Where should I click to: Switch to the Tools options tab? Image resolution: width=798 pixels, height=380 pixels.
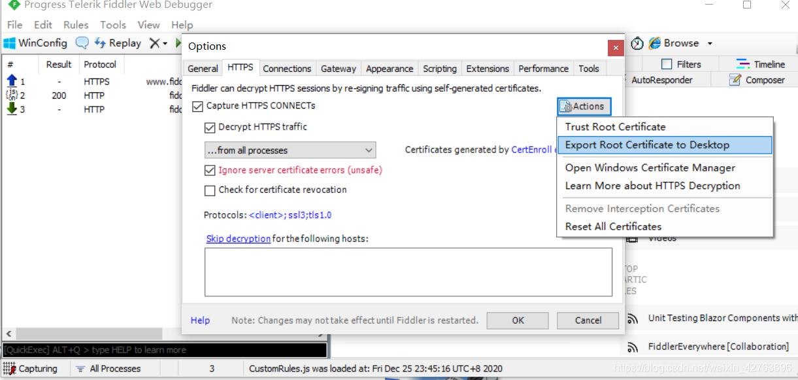588,69
